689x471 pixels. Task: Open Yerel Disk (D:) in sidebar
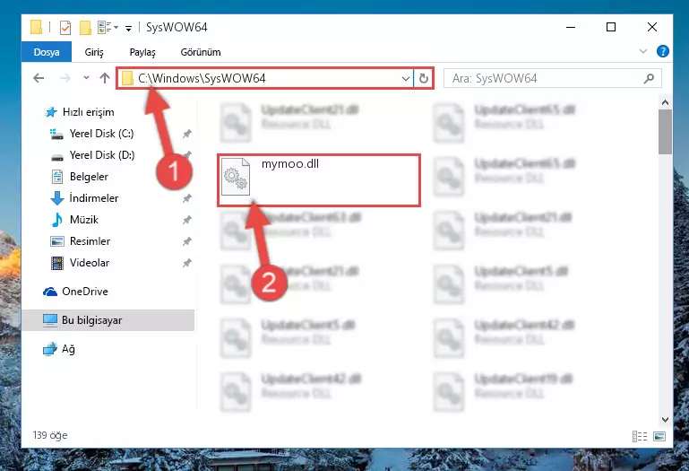(x=102, y=155)
